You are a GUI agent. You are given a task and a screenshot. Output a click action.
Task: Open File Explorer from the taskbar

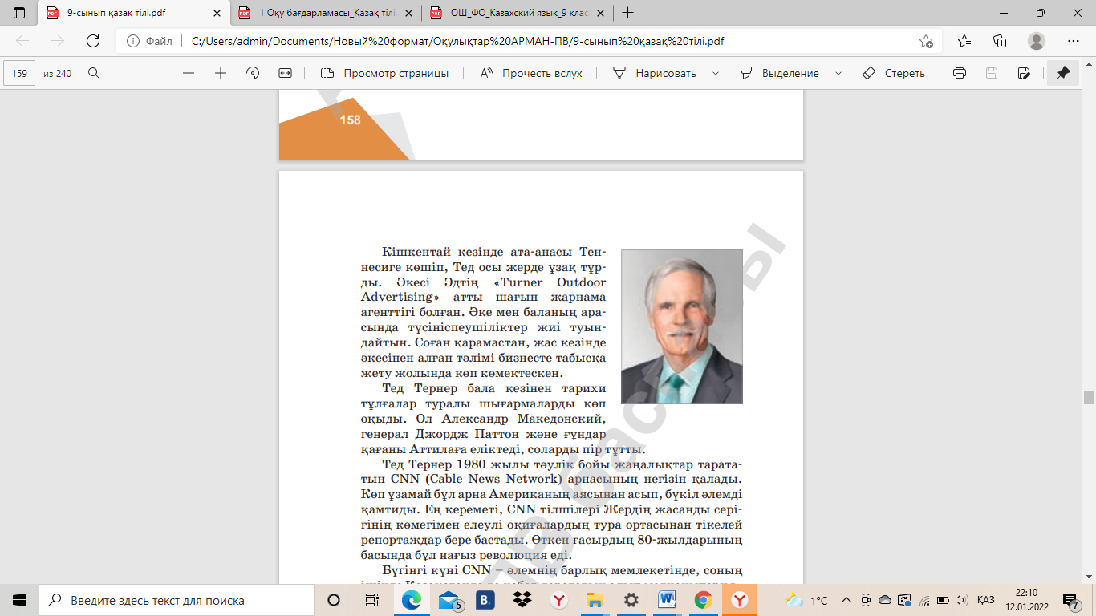(595, 600)
